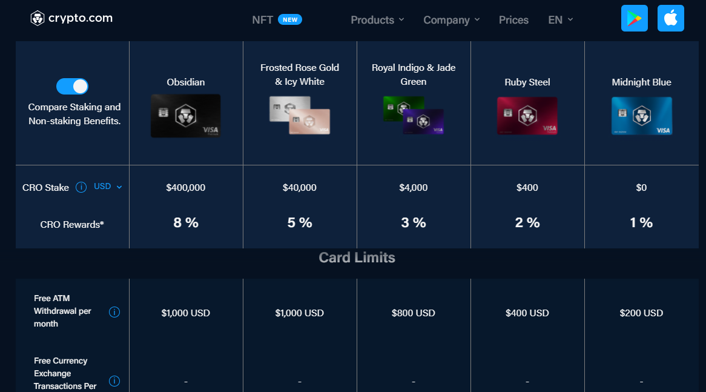This screenshot has width=706, height=392.
Task: Expand the USD currency dropdown
Action: pos(108,187)
